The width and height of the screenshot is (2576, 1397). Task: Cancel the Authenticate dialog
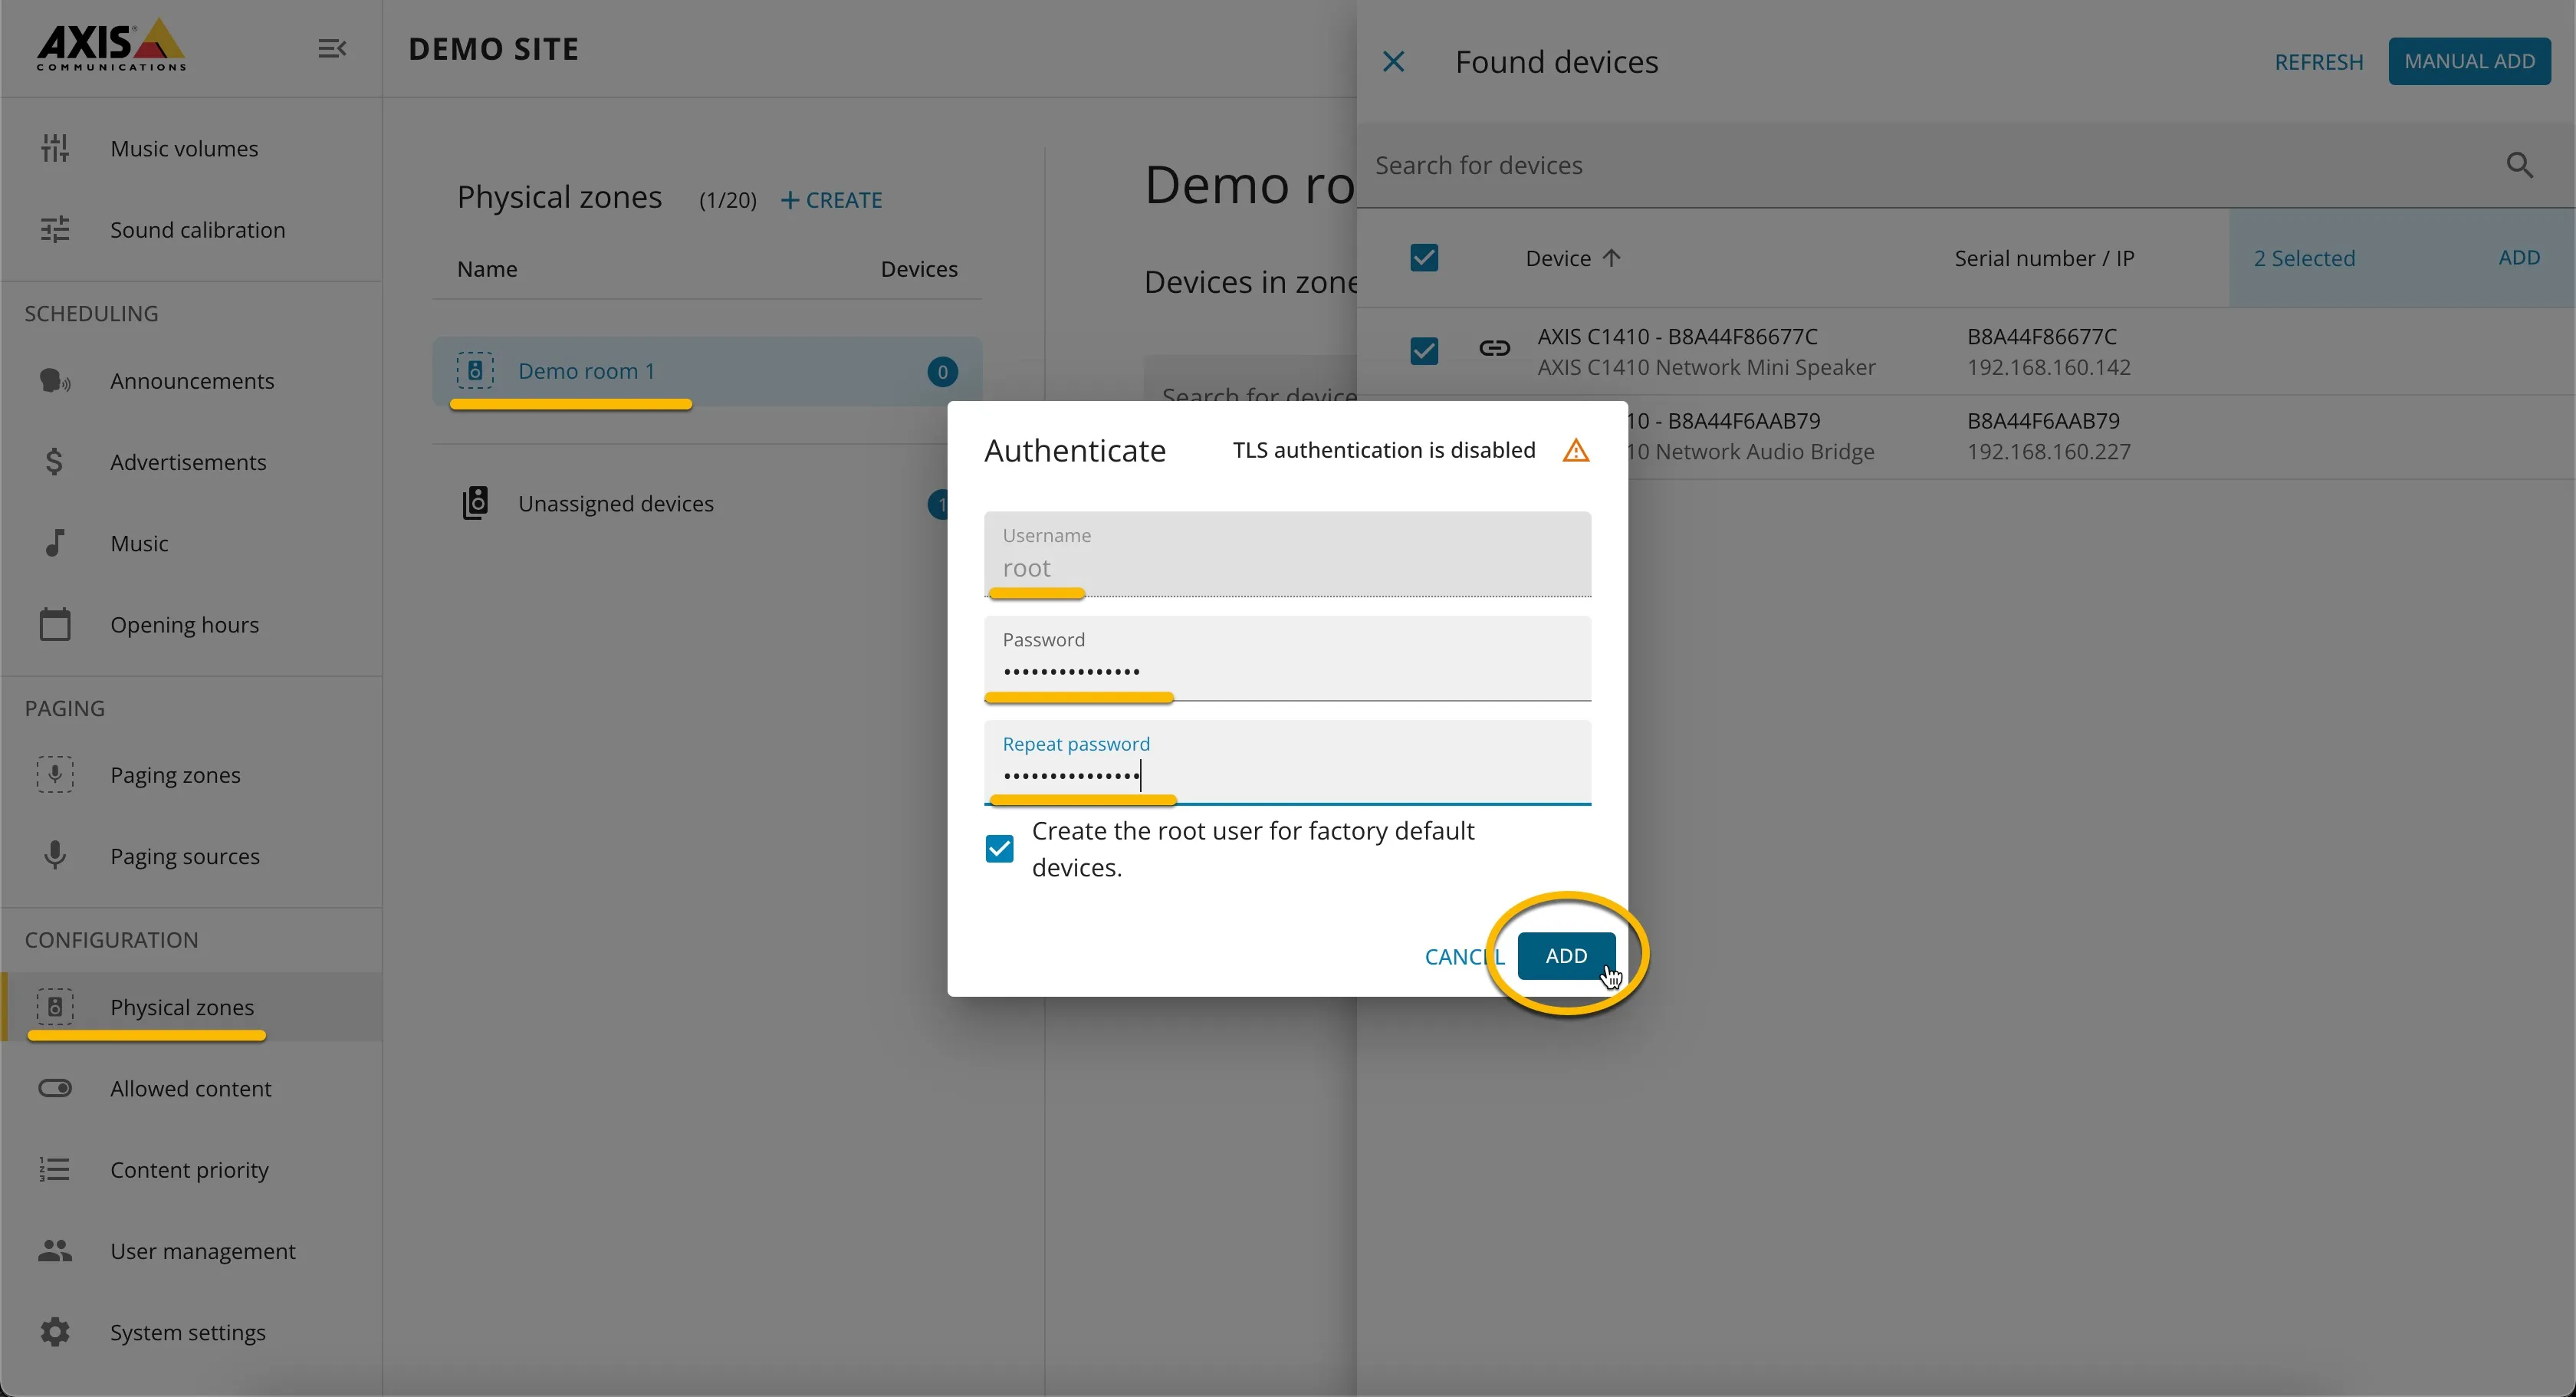(1464, 956)
